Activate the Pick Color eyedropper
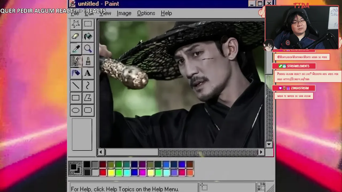 (76, 49)
